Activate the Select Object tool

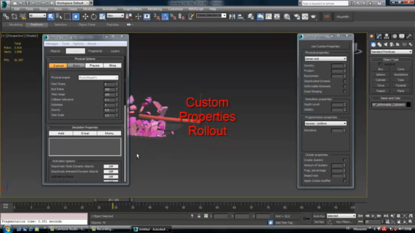coord(51,17)
